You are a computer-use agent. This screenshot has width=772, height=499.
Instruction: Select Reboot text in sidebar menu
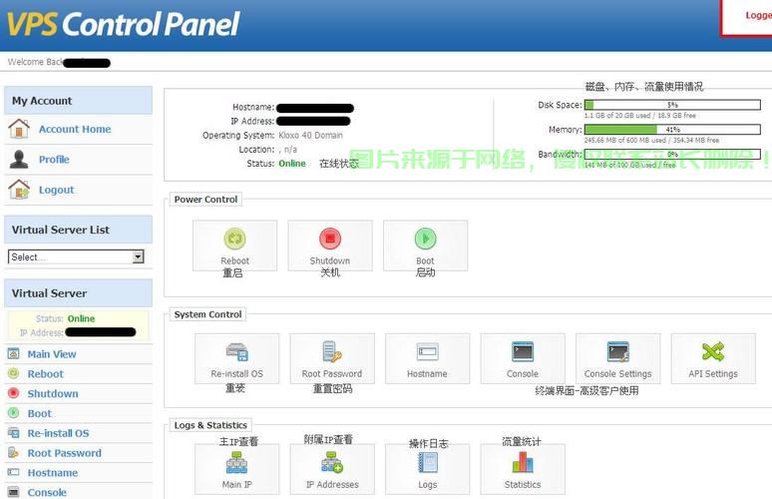click(x=45, y=374)
